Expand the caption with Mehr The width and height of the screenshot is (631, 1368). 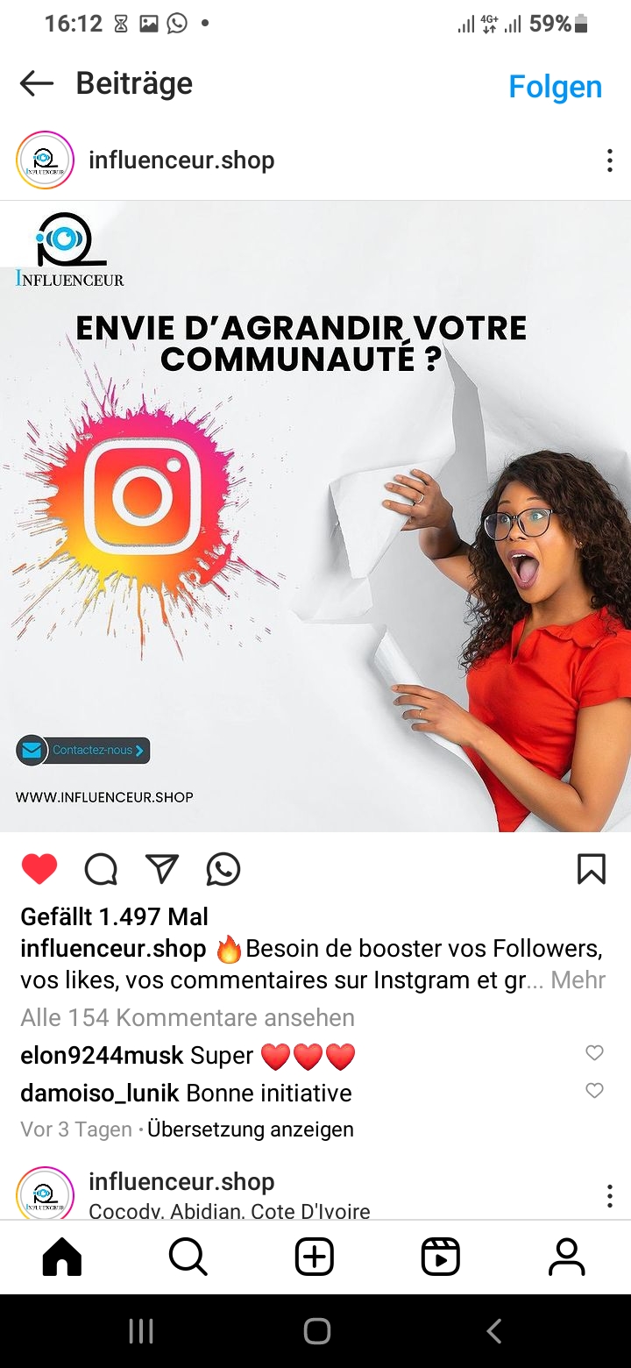(x=578, y=980)
